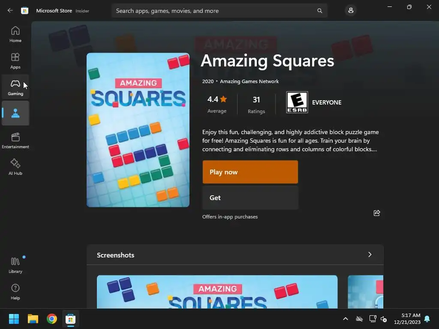Image resolution: width=439 pixels, height=329 pixels.
Task: Click the Amazing Squares cover art
Action: (x=138, y=130)
